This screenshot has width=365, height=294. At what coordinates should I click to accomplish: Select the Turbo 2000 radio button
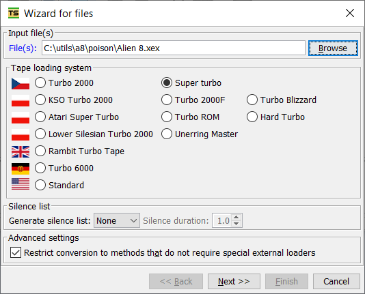(x=40, y=83)
